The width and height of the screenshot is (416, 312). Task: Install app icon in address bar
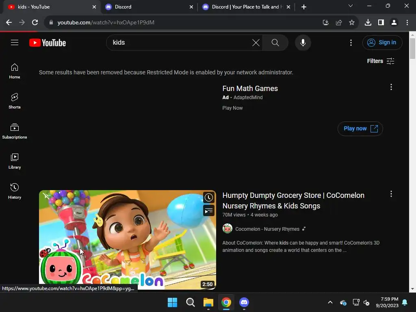pos(325,23)
